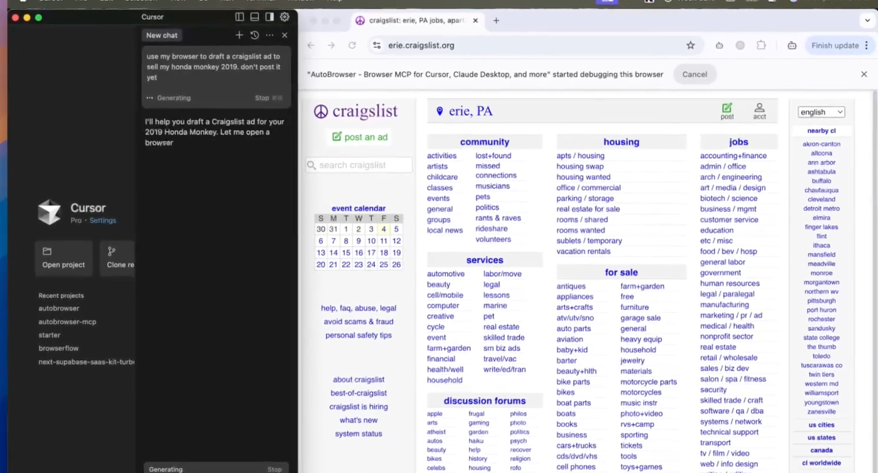Close the Cursor chat panel
878x473 pixels.
[x=284, y=35]
